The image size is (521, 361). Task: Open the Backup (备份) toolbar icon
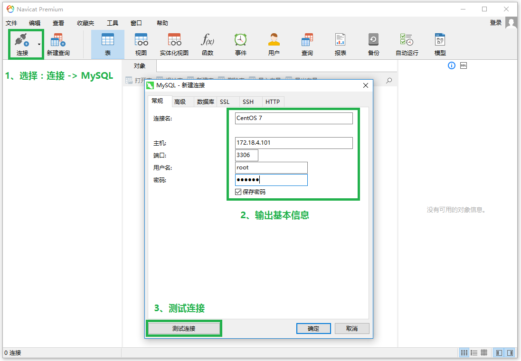373,40
